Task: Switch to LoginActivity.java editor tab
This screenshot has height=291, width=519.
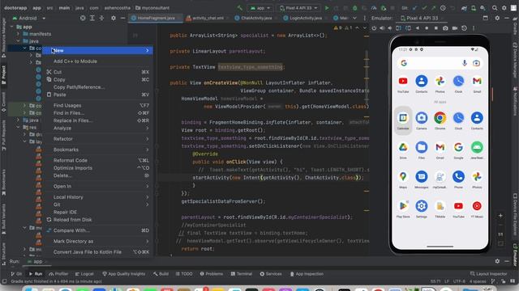Action: pyautogui.click(x=305, y=18)
